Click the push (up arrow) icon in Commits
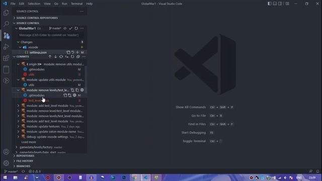Screen dimensions: 322x181 click(x=50, y=57)
